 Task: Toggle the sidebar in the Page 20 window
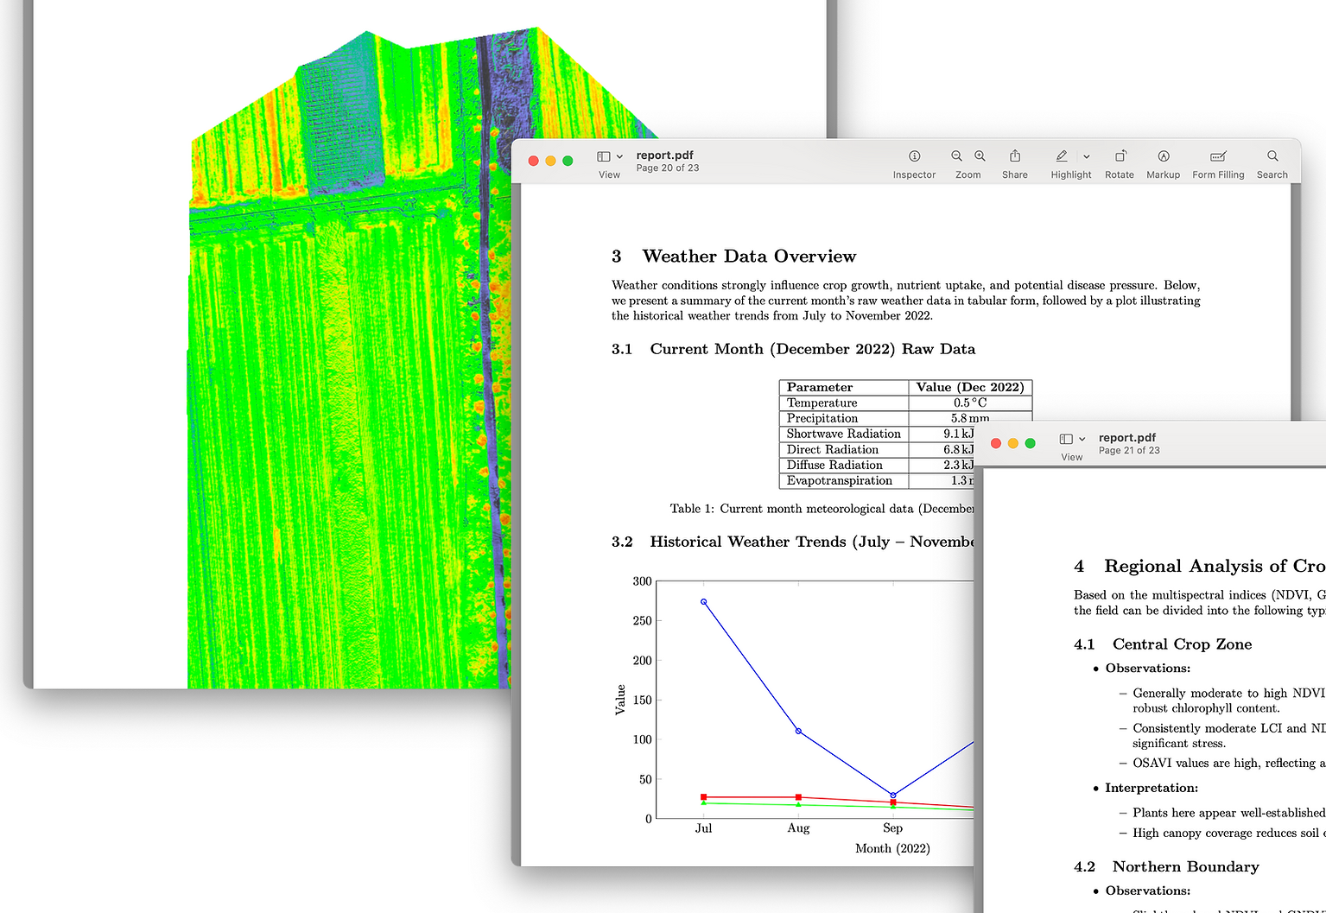click(x=602, y=155)
